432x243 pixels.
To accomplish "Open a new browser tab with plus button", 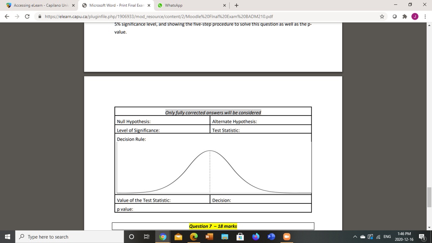I will pos(236,6).
